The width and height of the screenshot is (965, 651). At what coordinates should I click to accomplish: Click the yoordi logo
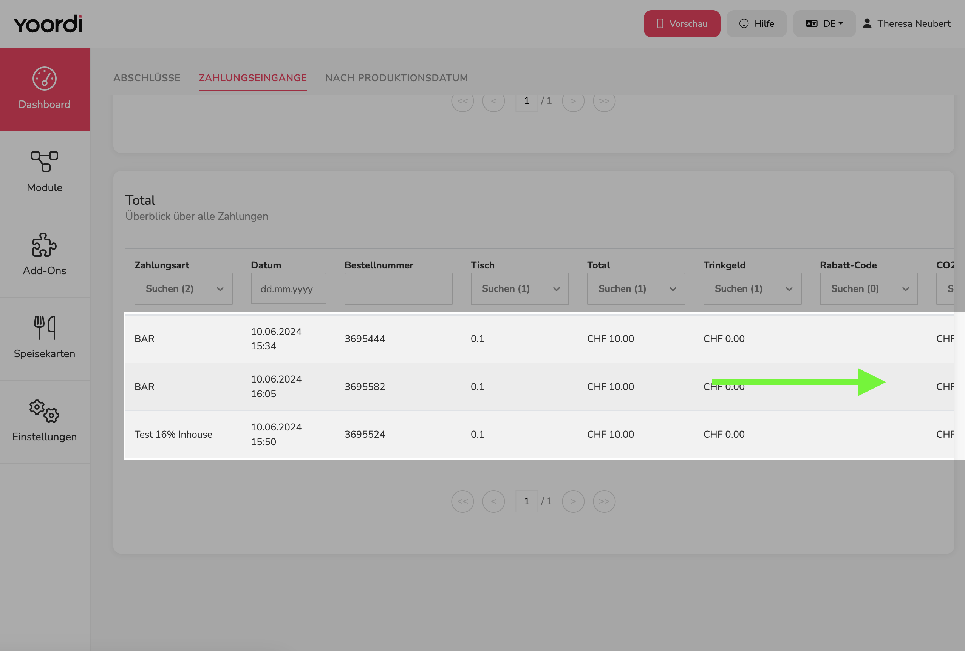coord(48,24)
